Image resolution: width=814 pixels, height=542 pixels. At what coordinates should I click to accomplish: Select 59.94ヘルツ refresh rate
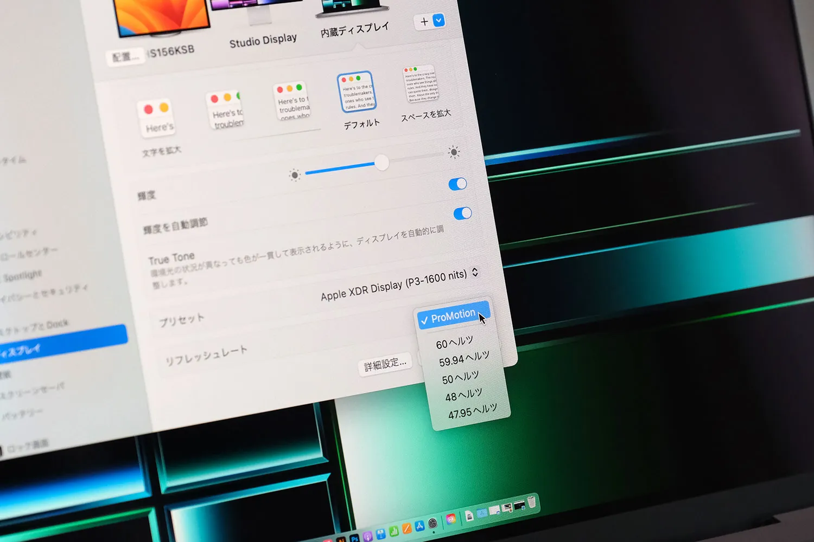465,358
